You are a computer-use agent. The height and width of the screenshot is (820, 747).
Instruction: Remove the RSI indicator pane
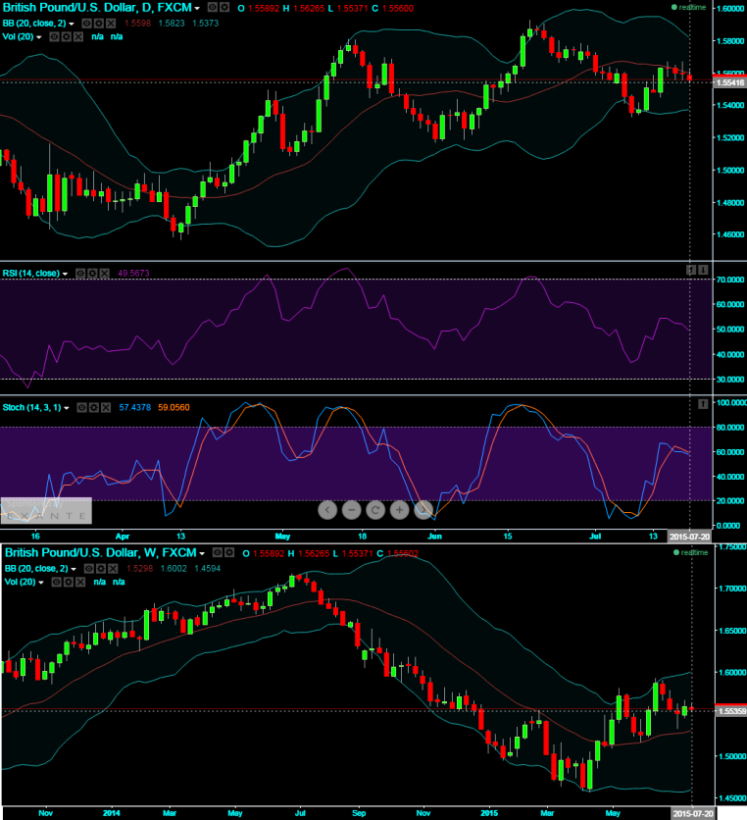105,273
